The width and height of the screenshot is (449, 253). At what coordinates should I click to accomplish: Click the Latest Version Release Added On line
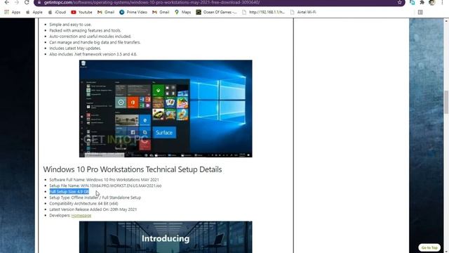click(x=93, y=209)
